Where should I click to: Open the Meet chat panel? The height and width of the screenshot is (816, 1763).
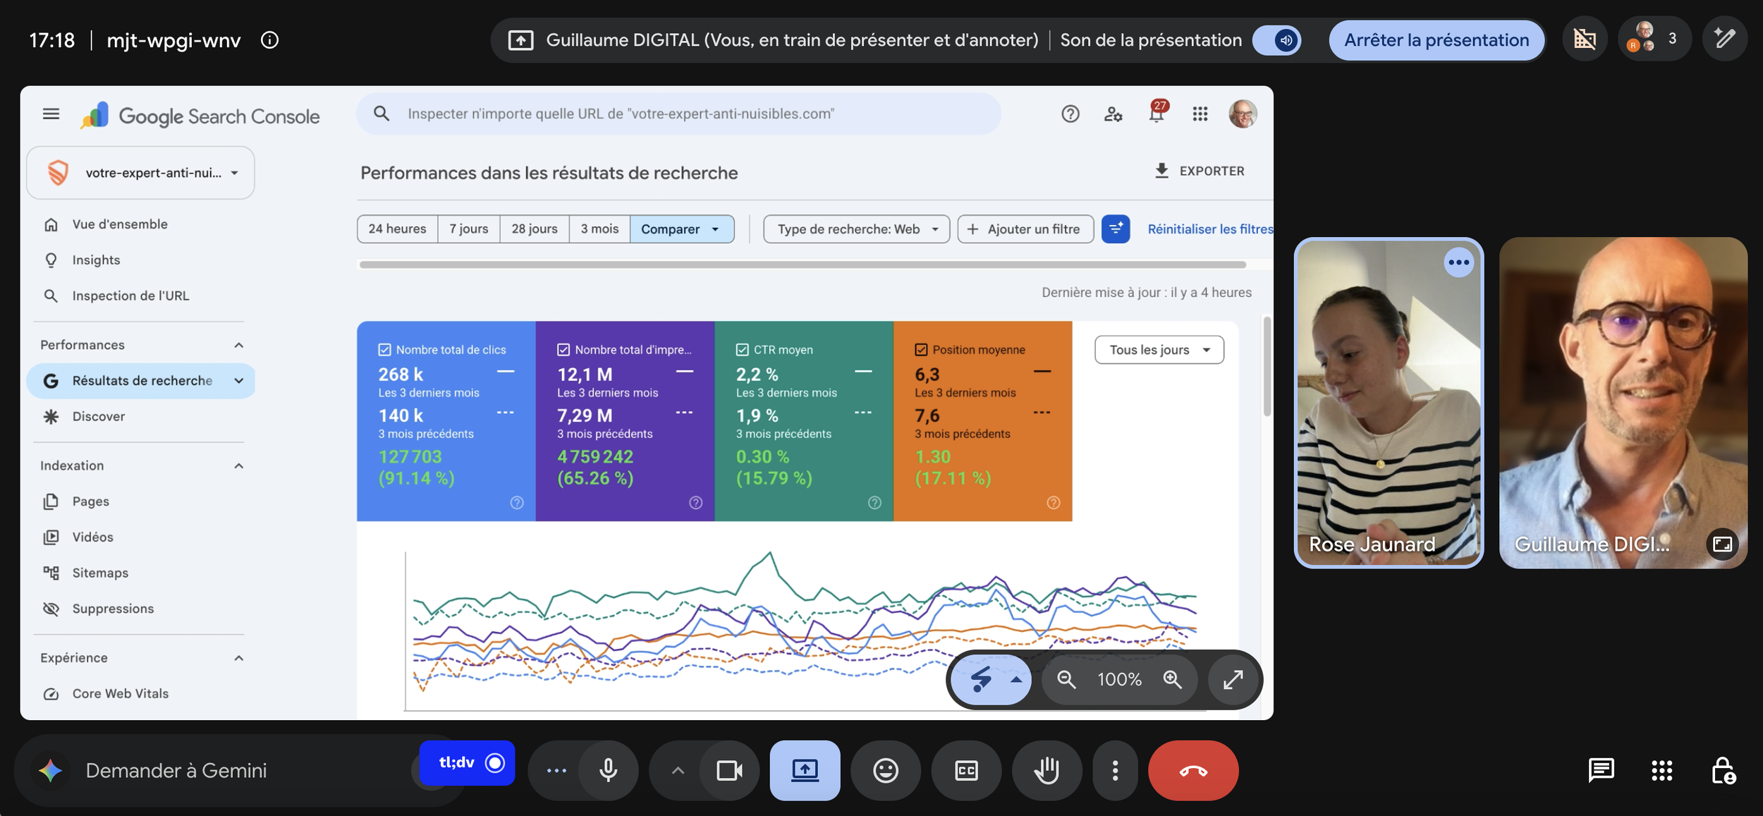coord(1601,770)
